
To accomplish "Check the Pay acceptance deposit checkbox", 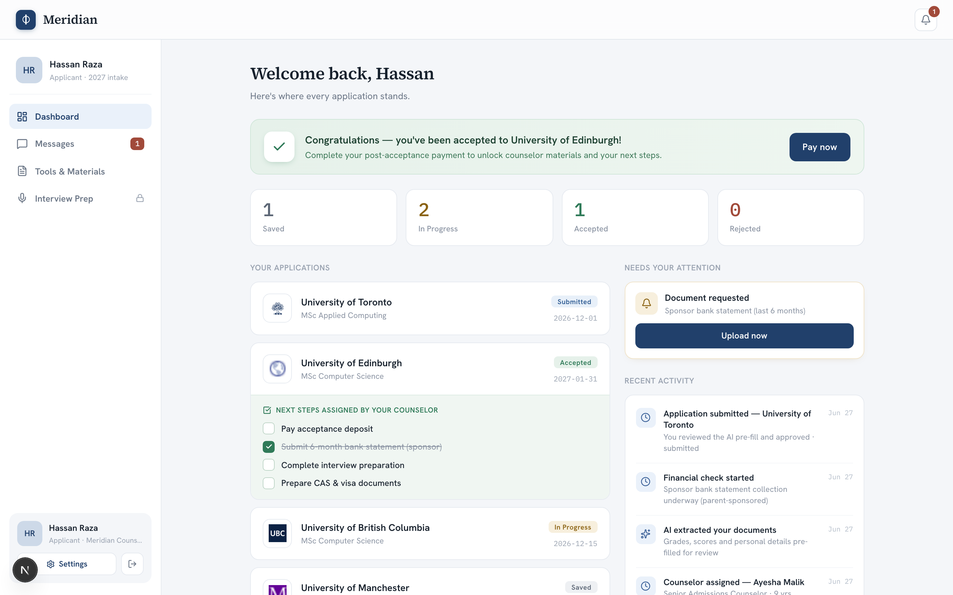I will tap(269, 428).
